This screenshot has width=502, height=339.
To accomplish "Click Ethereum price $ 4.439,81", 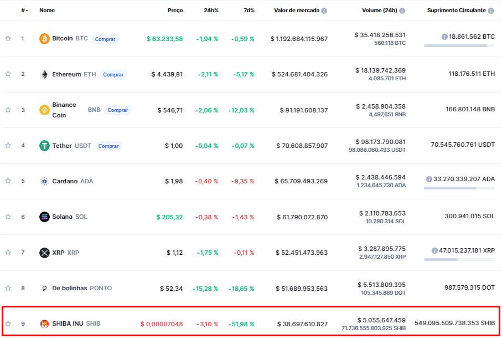I will (x=167, y=74).
